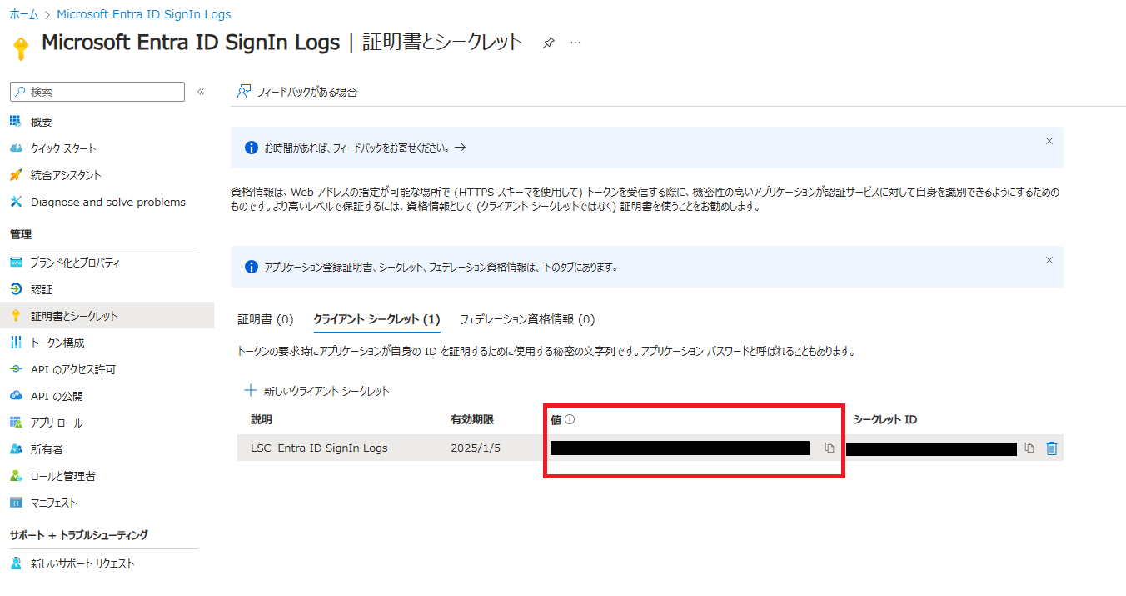Click the ロールと管理者 person icon
This screenshot has width=1126, height=596.
[16, 476]
